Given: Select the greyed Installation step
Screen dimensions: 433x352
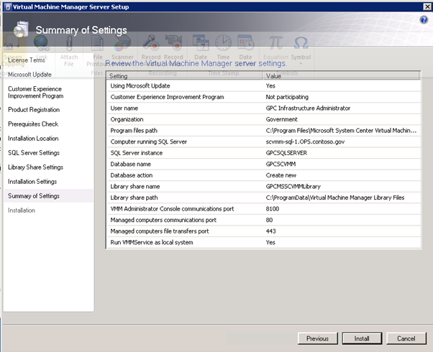Looking at the screenshot, I should pos(22,210).
